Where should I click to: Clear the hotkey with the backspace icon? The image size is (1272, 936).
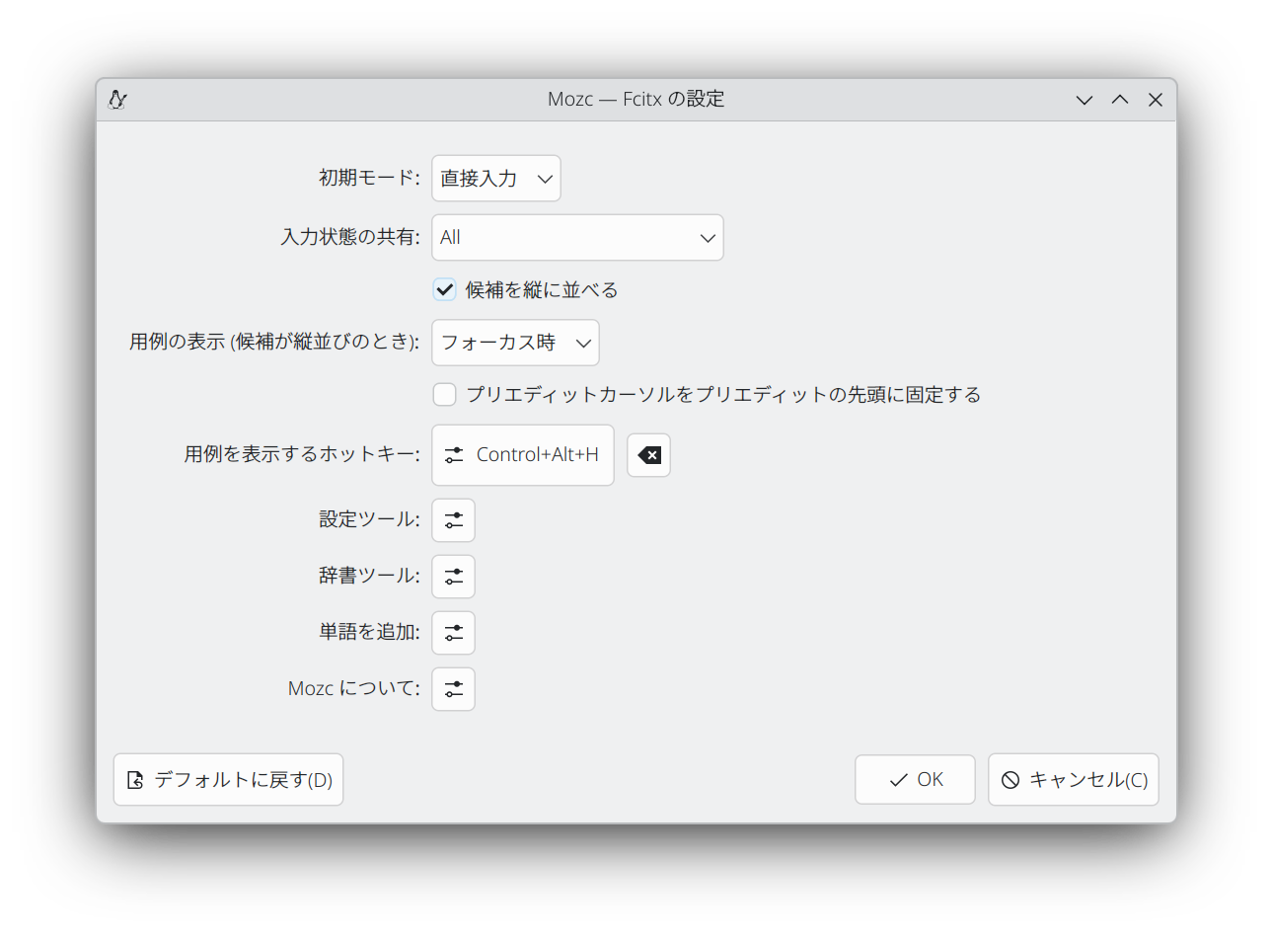point(648,455)
